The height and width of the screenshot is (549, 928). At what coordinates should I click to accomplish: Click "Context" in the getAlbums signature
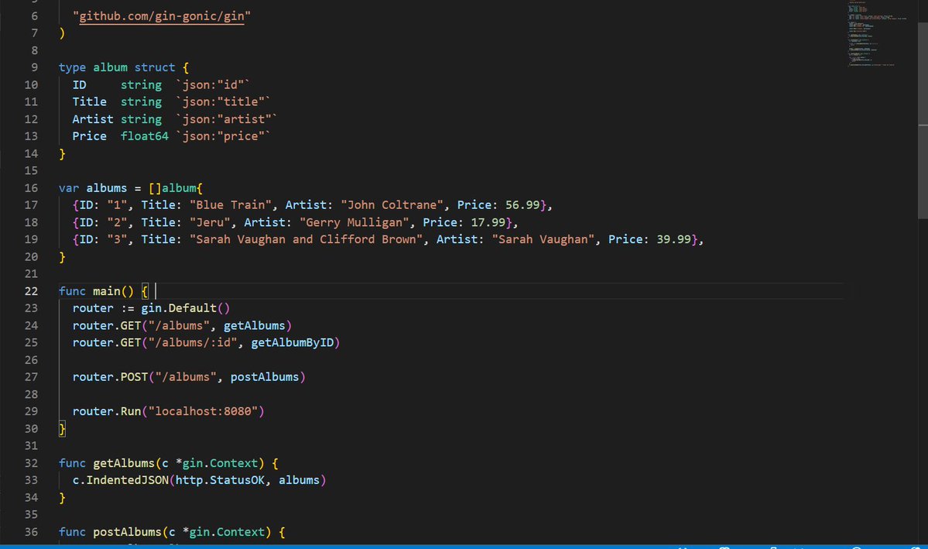(x=234, y=463)
